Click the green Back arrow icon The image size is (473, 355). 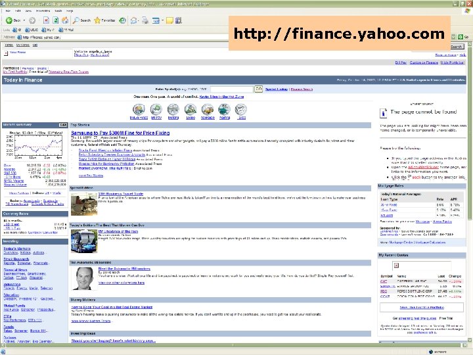(x=9, y=20)
